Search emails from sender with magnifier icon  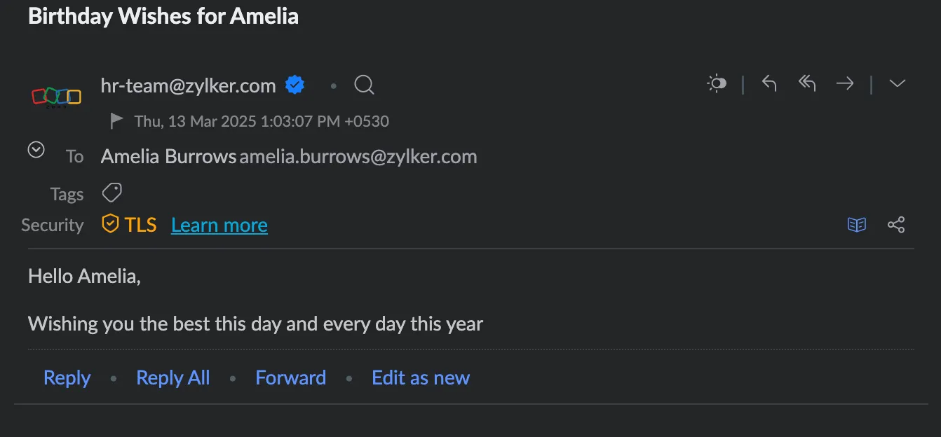pos(364,85)
